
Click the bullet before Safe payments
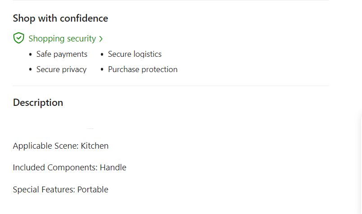point(30,55)
